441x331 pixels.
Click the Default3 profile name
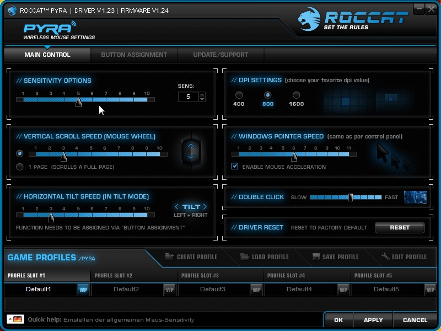213,289
